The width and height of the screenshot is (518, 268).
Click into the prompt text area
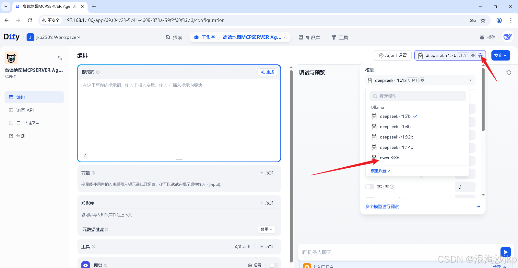179,117
